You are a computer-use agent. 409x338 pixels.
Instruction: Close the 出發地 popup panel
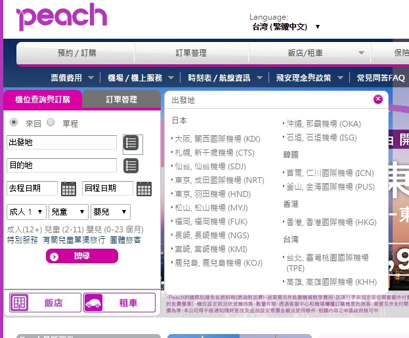[x=378, y=99]
